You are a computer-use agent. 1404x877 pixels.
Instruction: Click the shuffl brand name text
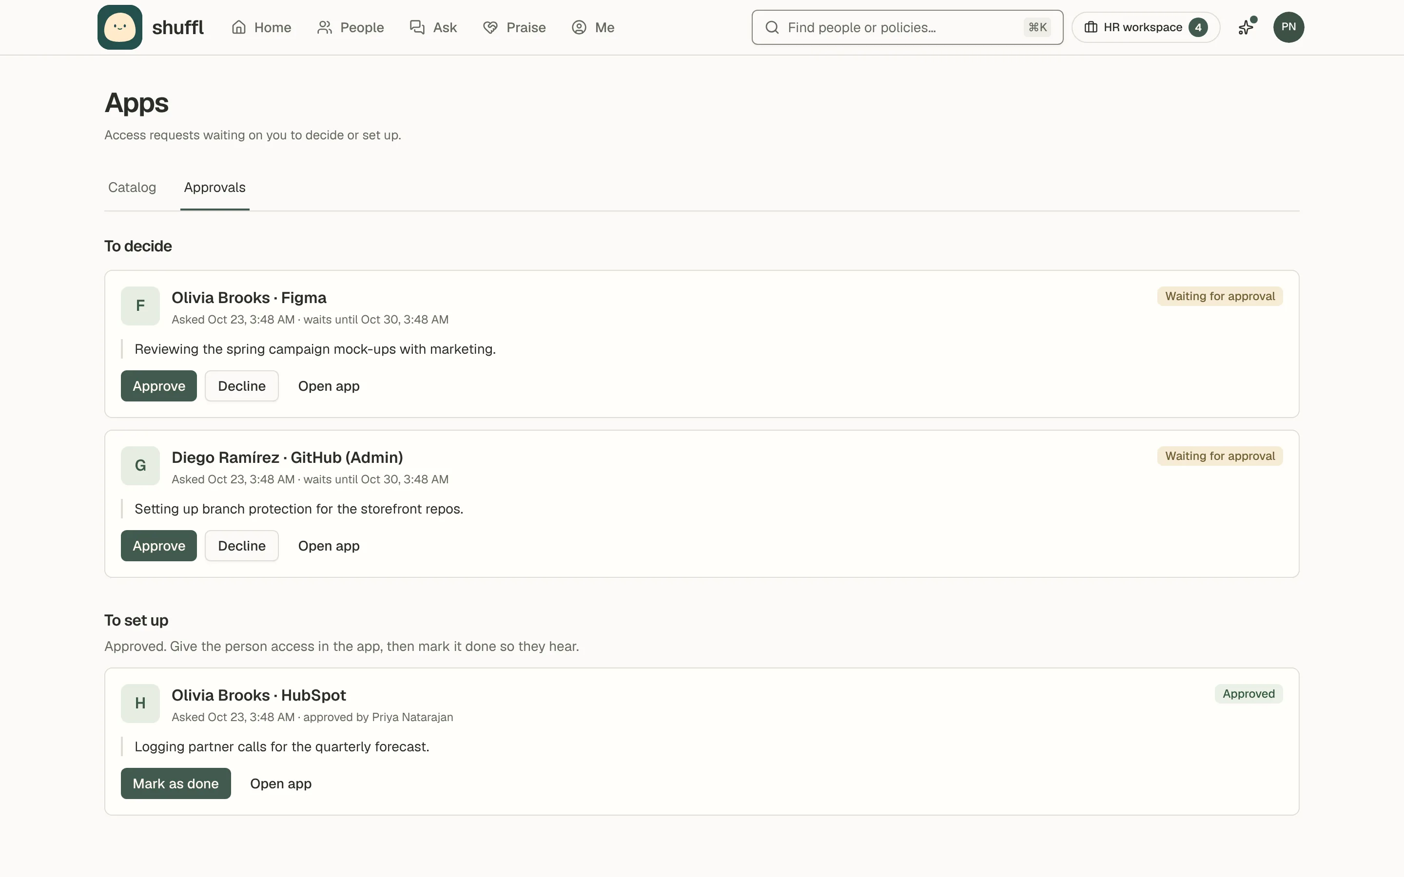click(177, 27)
